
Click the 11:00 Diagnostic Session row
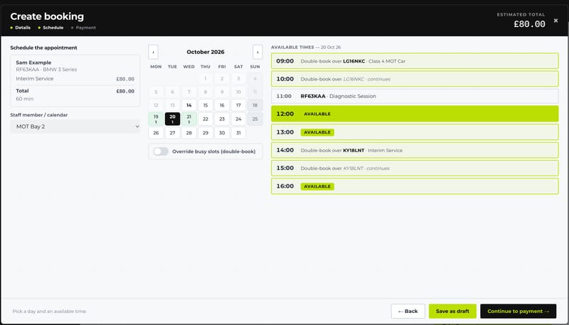tap(415, 96)
